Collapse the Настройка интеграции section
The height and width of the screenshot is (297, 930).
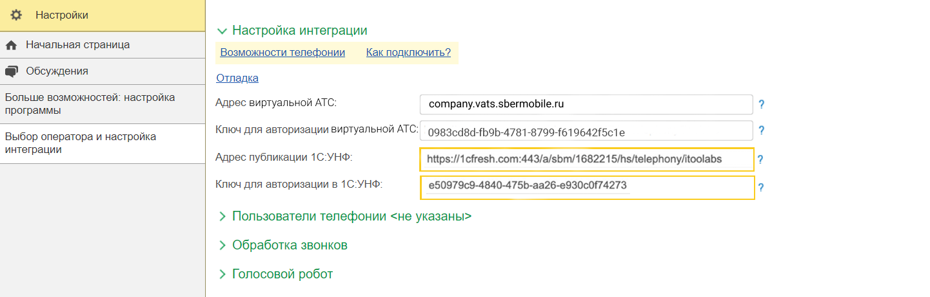coord(223,31)
